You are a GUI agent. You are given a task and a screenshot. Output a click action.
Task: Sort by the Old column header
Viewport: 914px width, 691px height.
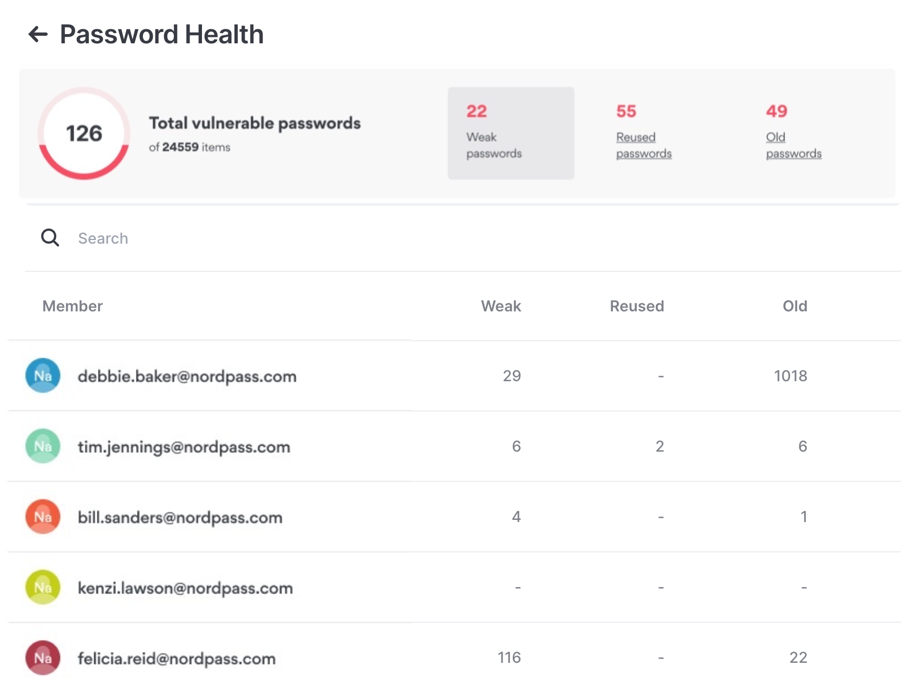(x=795, y=306)
